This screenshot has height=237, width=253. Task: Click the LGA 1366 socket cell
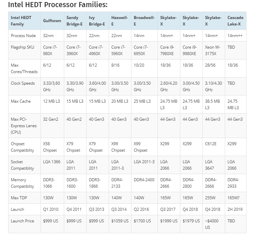click(x=52, y=162)
